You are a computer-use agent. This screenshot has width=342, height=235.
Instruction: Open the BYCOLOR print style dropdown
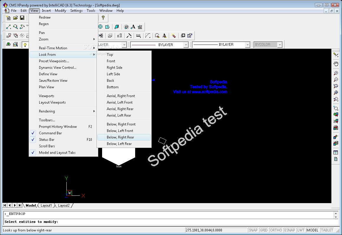(x=280, y=45)
